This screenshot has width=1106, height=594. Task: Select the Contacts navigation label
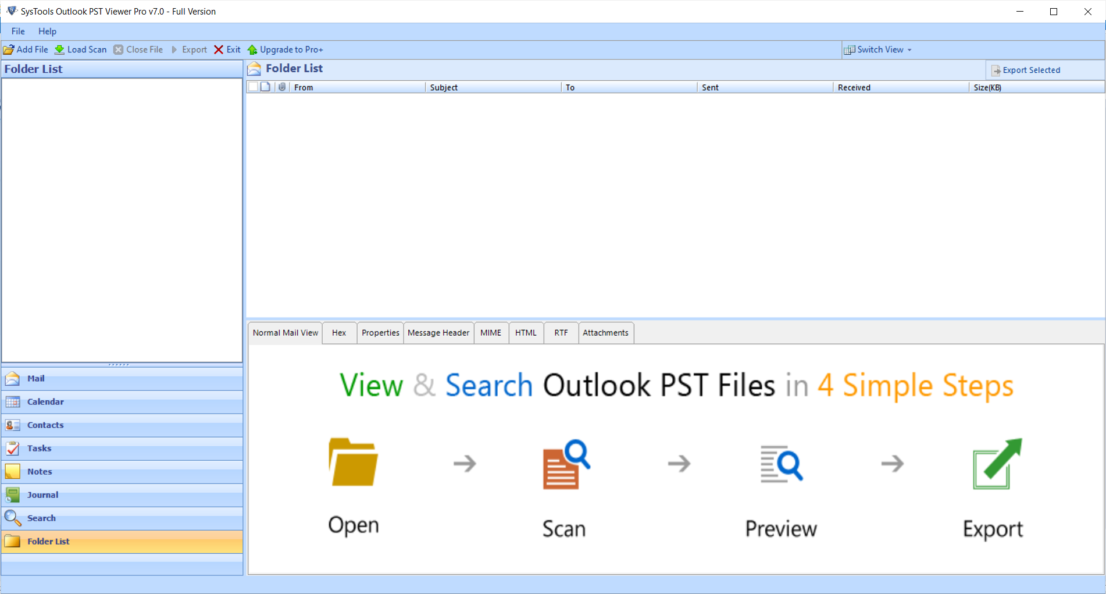(45, 425)
